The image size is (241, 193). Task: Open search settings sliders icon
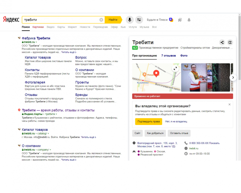(139, 20)
